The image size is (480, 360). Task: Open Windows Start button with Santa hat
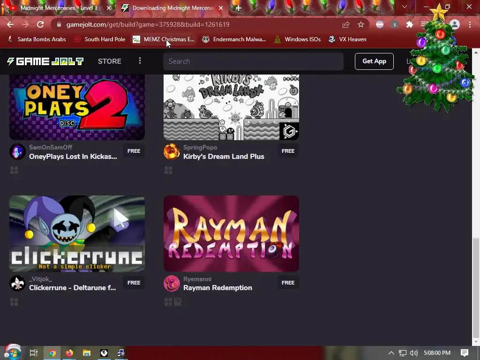tap(12, 352)
